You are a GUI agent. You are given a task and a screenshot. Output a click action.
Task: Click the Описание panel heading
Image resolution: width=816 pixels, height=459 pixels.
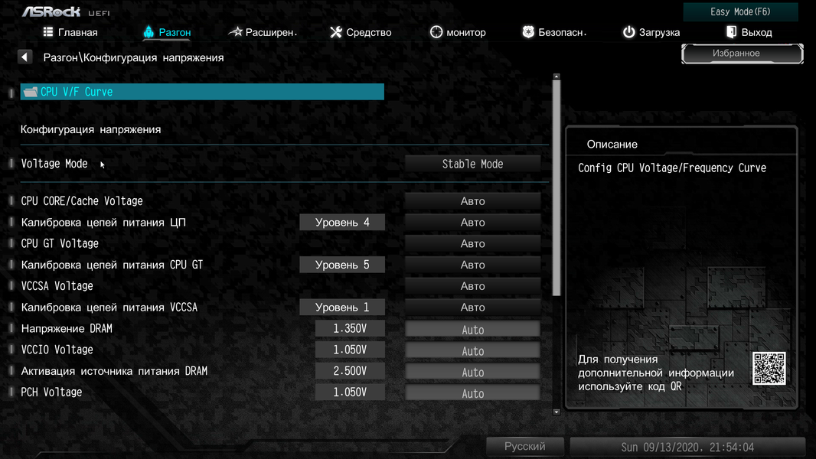612,144
